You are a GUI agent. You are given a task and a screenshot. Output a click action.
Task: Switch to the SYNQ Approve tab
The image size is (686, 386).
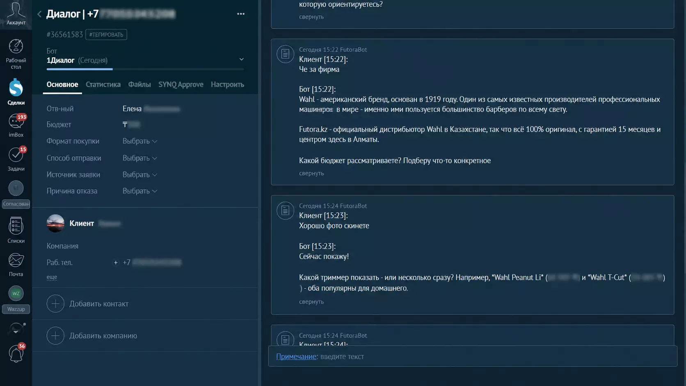coord(181,85)
